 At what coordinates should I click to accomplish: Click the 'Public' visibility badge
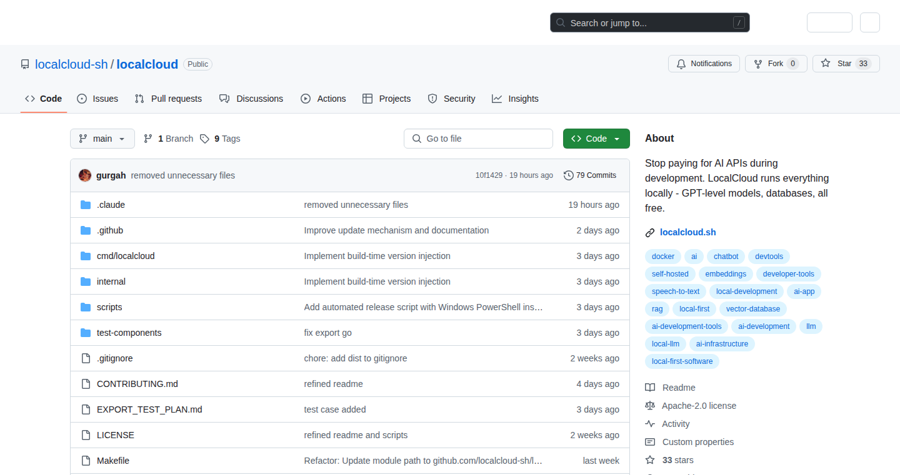(197, 64)
